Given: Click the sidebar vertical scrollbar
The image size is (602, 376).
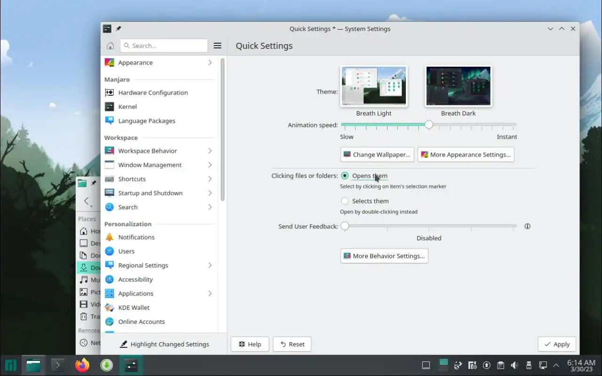Looking at the screenshot, I should click(222, 129).
